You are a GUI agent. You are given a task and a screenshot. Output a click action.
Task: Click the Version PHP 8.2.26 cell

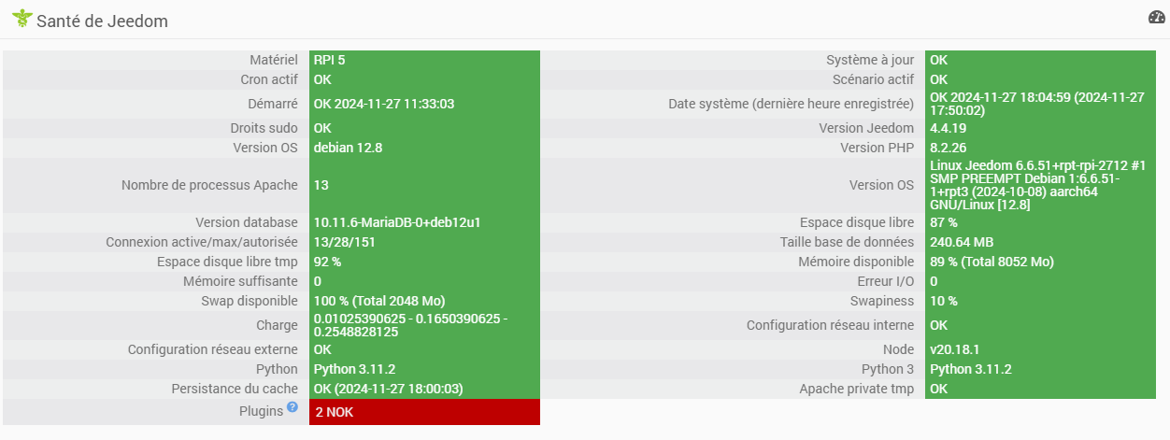click(x=949, y=148)
